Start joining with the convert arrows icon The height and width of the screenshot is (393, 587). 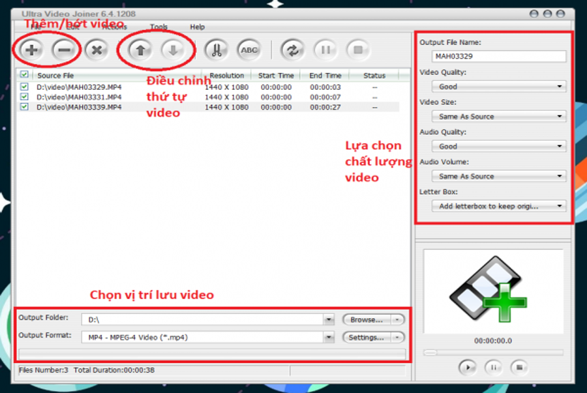(292, 50)
